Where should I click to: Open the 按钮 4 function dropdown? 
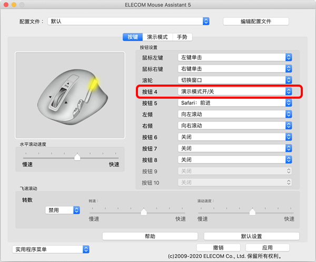pos(235,91)
